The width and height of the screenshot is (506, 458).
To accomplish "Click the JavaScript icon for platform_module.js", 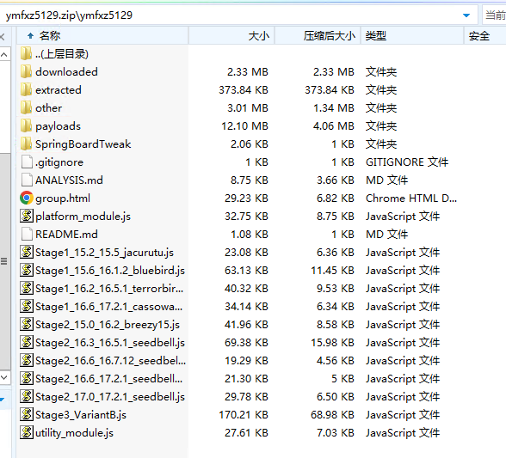I will (27, 216).
